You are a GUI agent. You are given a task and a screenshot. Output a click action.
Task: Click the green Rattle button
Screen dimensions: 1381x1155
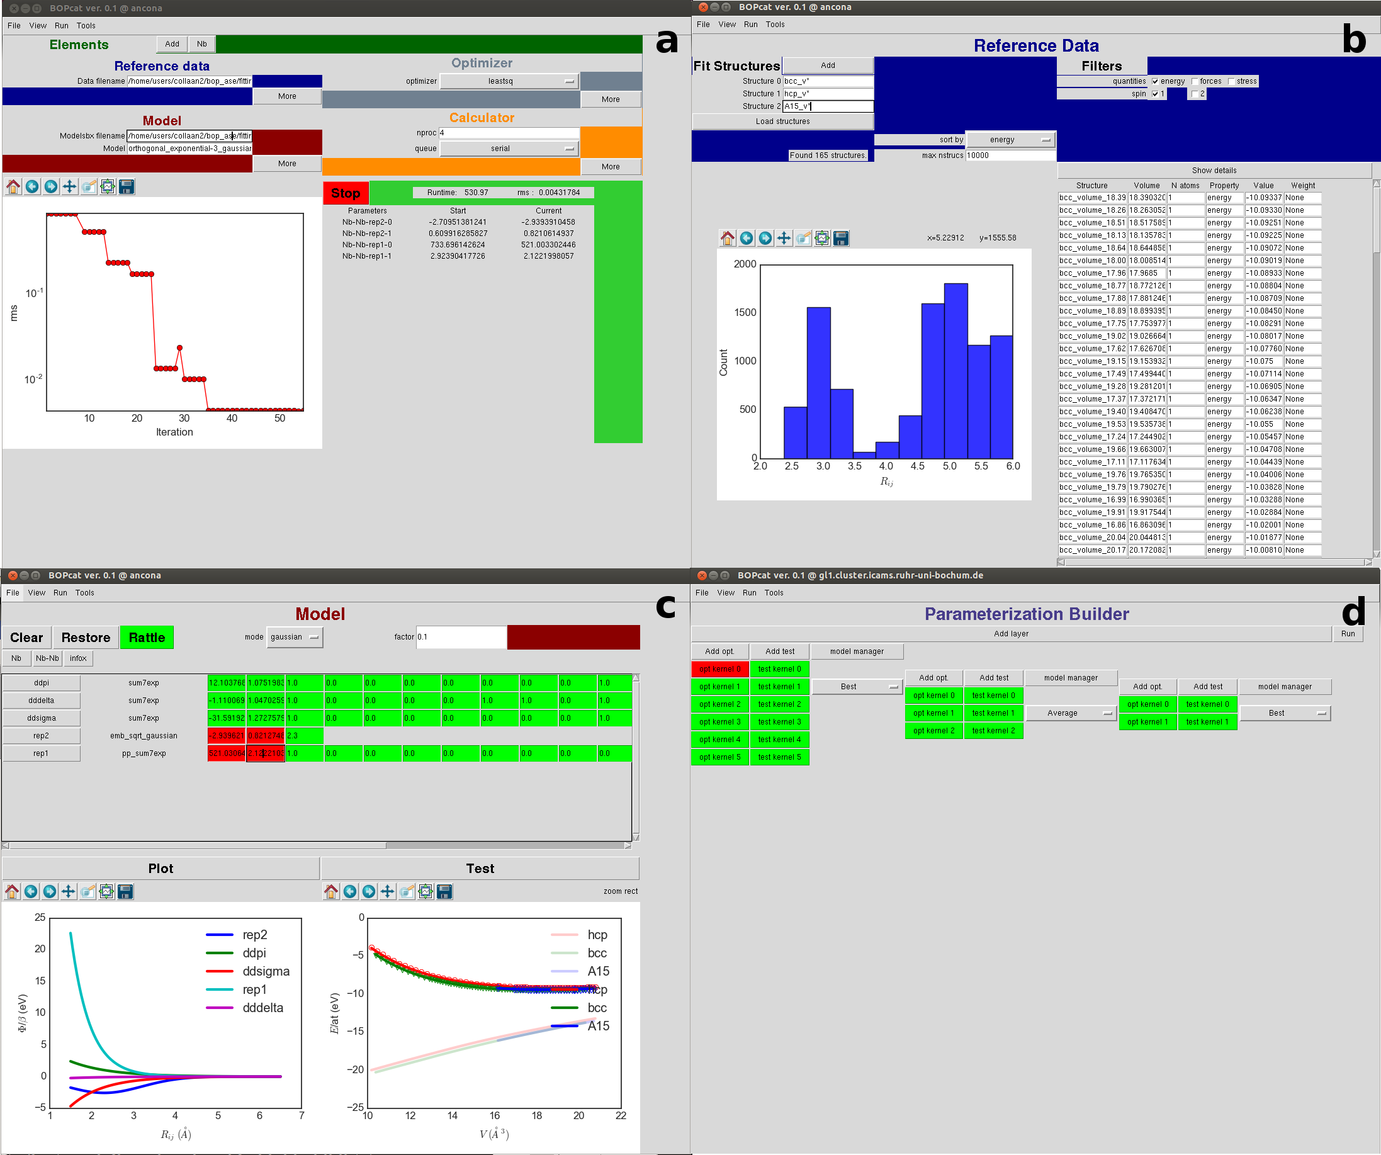click(x=147, y=638)
